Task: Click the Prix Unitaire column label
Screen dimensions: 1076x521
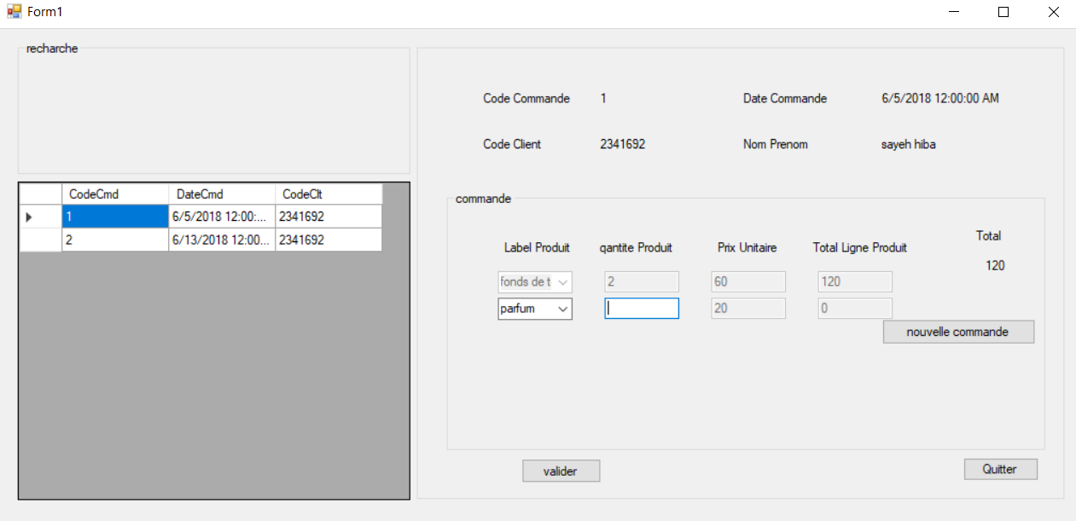Action: tap(747, 247)
